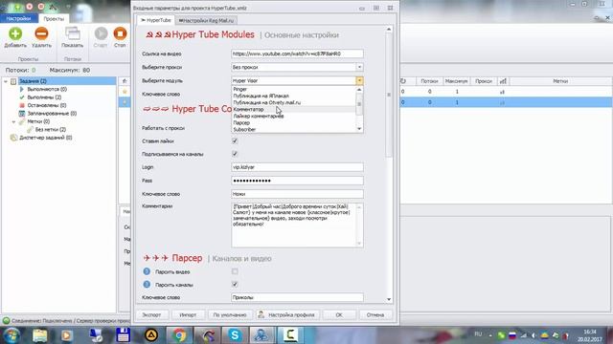The image size is (613, 344).
Task: Click the По умолчанию button
Action: click(x=230, y=314)
